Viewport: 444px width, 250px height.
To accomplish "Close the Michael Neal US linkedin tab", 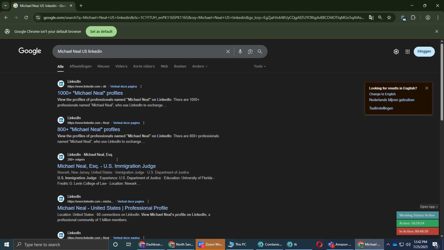I will [x=71, y=6].
